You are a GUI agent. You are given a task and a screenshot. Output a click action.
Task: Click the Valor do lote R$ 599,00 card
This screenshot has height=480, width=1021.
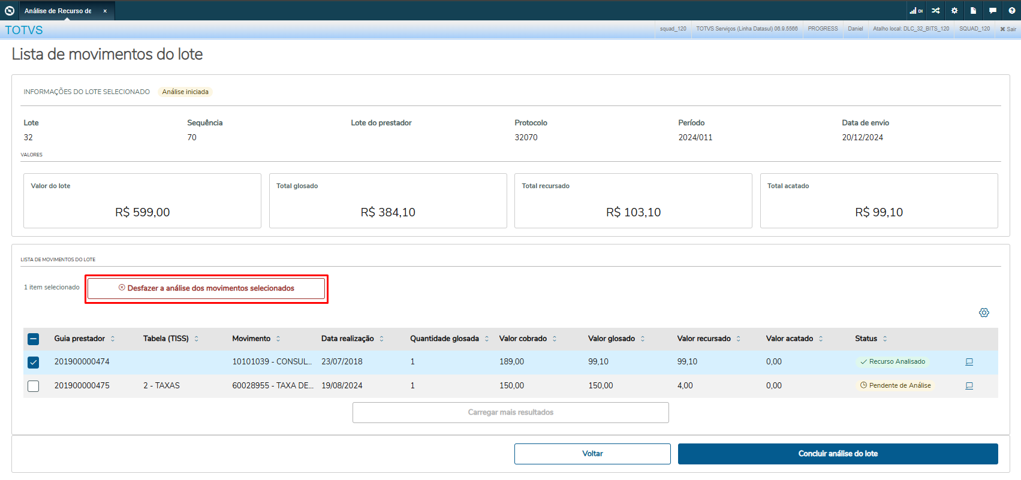[142, 201]
